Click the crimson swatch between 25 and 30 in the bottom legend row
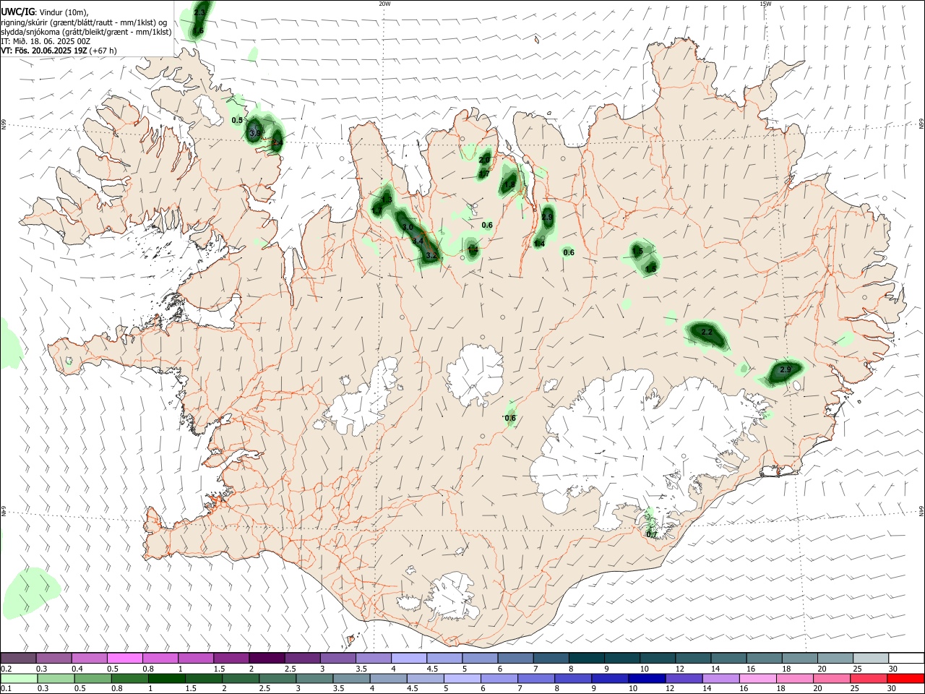The height and width of the screenshot is (694, 925). click(x=869, y=678)
